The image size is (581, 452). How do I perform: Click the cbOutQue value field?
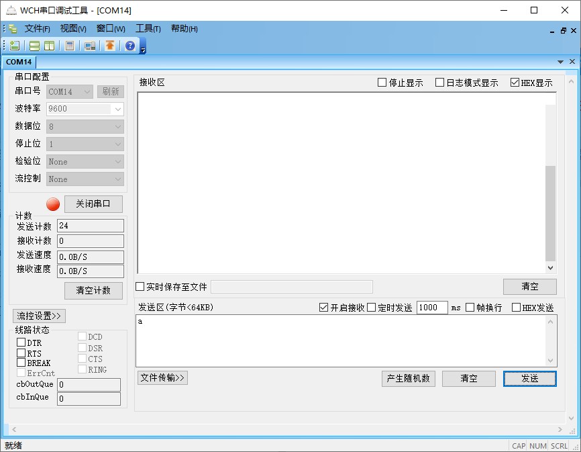[x=89, y=385]
